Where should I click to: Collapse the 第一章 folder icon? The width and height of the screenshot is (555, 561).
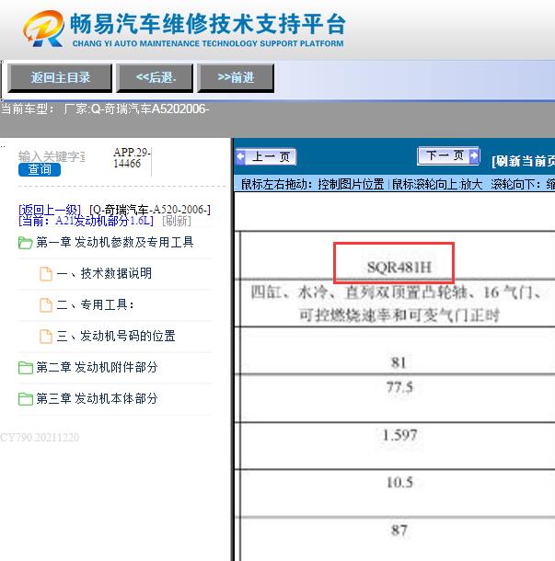coord(26,243)
